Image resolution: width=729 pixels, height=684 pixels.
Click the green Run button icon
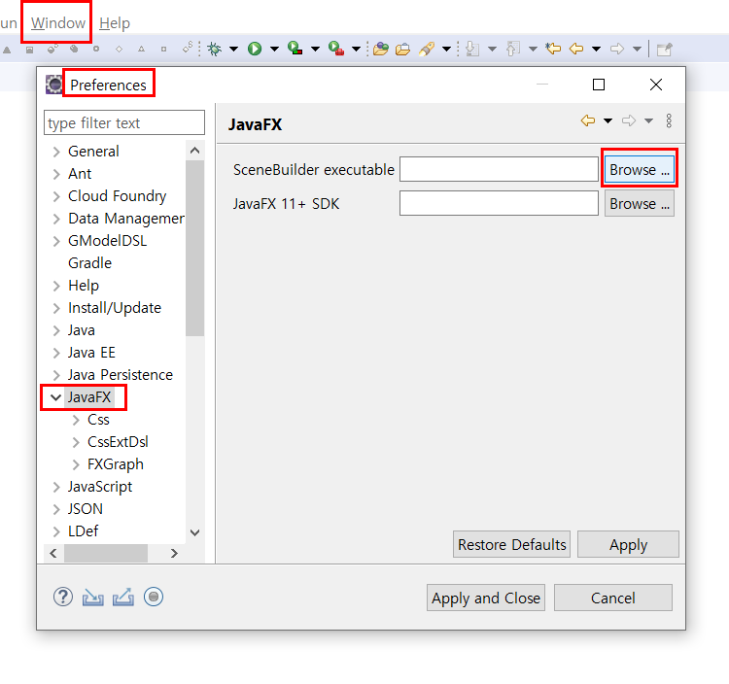pos(255,49)
